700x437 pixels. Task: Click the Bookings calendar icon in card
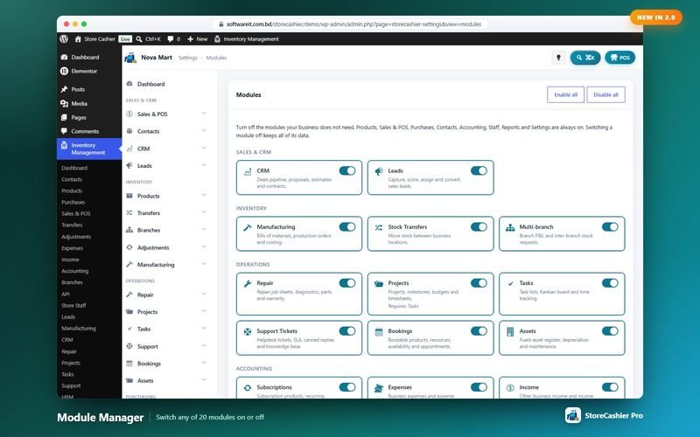pyautogui.click(x=379, y=331)
